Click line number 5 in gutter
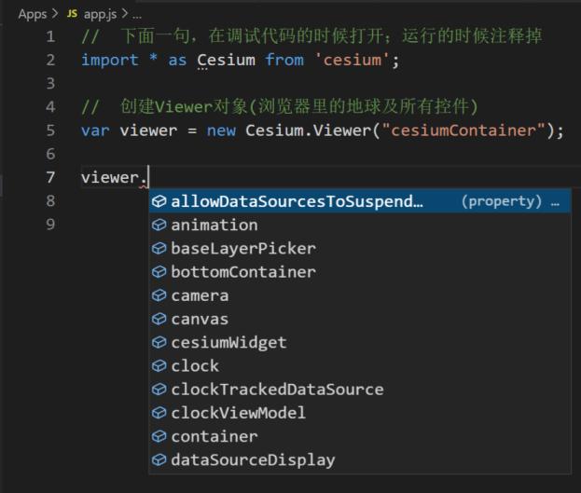The width and height of the screenshot is (581, 493). [x=50, y=130]
